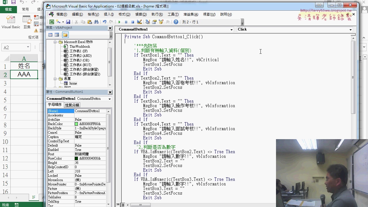Open the 工具(T) menu
Image resolution: width=368 pixels, height=207 pixels.
click(x=173, y=14)
